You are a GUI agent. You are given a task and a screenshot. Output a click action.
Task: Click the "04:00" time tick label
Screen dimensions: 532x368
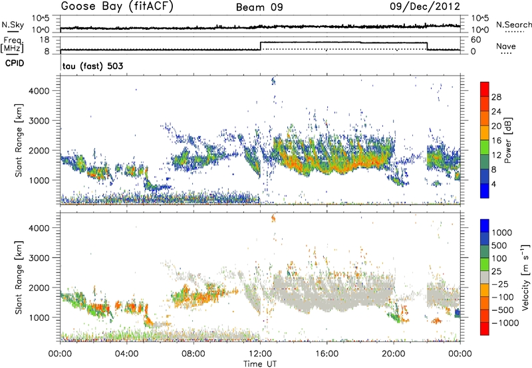126,354
